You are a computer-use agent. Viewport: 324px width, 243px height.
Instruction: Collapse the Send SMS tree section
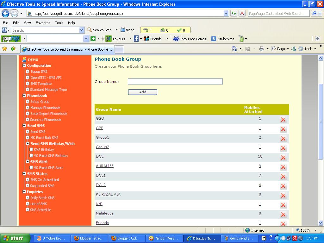pos(24,125)
